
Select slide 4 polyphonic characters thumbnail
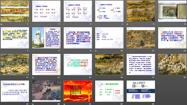click(x=109, y=11)
